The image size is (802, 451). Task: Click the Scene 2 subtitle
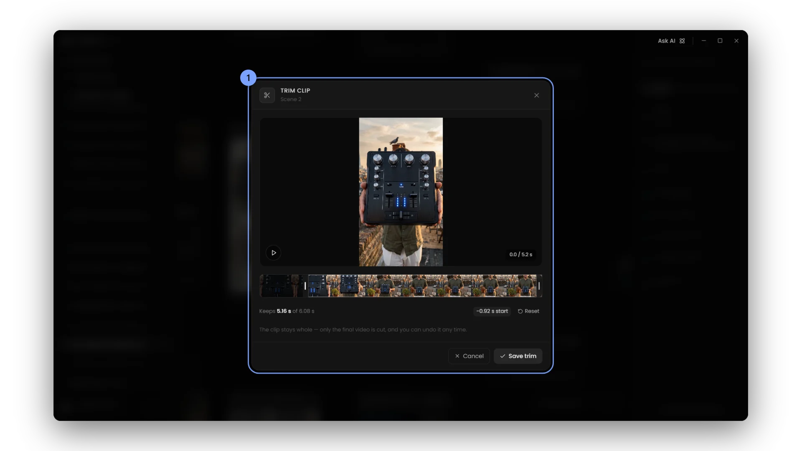tap(291, 99)
